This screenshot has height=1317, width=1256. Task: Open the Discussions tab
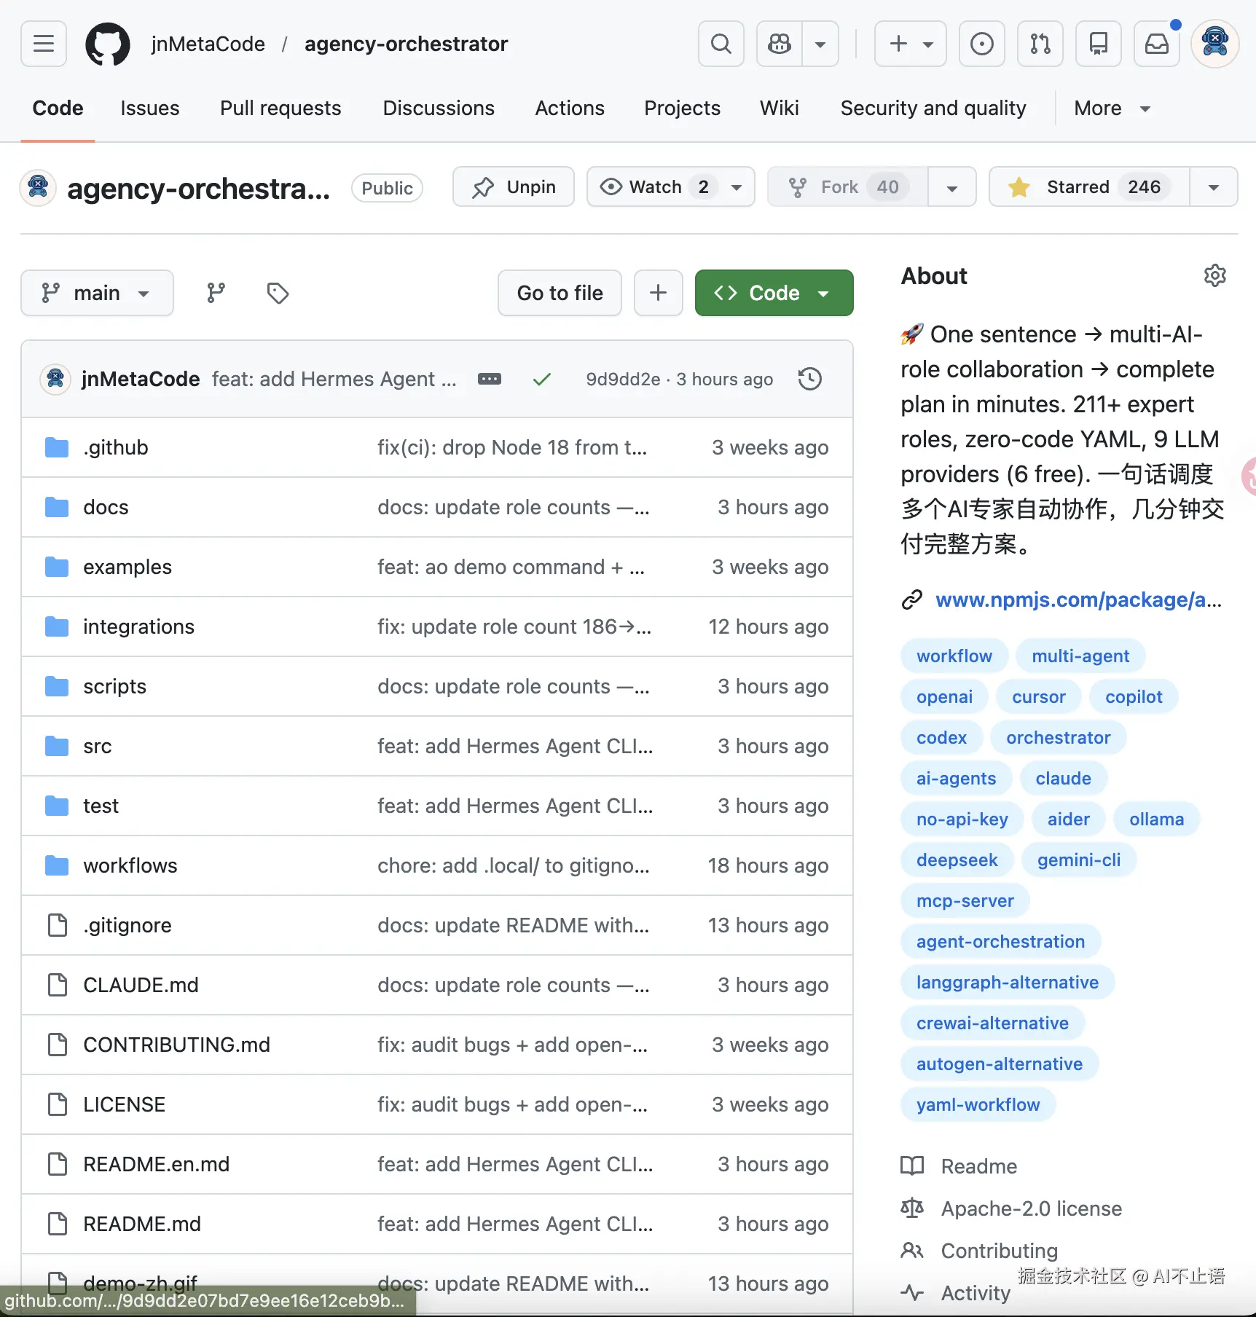[439, 109]
